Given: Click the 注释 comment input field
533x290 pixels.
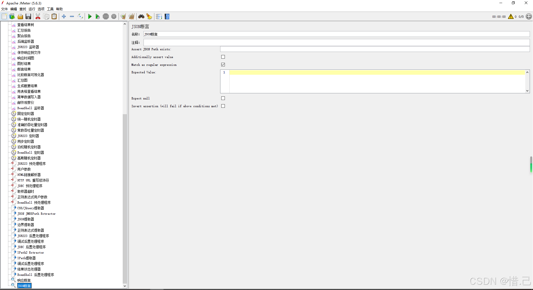Looking at the screenshot, I should [336, 42].
